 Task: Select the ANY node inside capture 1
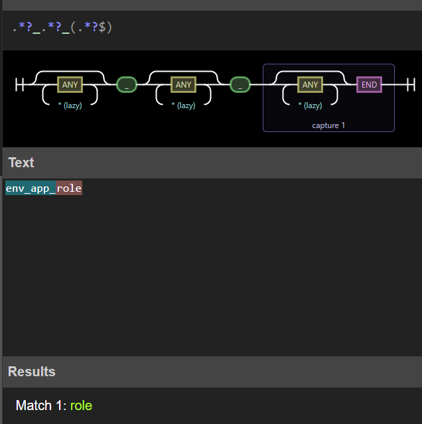click(310, 85)
